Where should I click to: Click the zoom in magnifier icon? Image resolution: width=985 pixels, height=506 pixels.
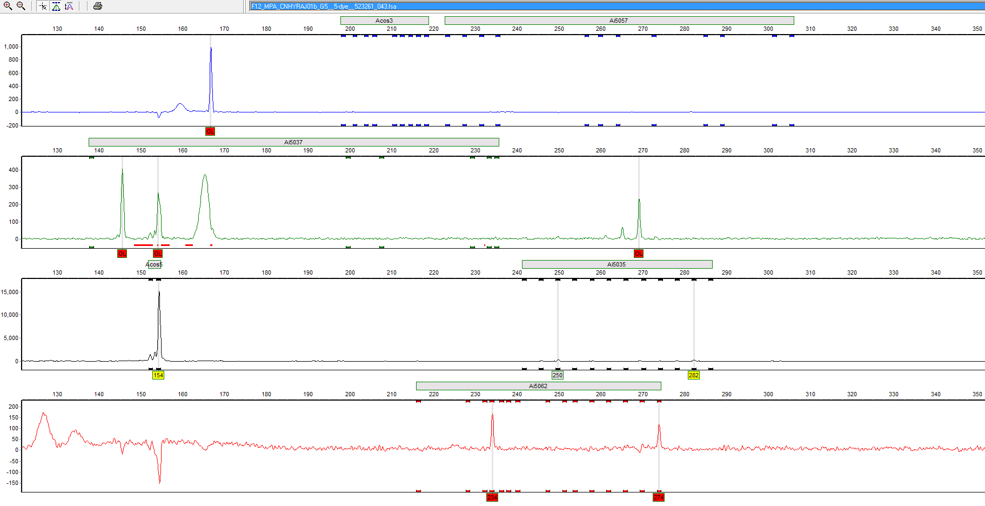[8, 6]
